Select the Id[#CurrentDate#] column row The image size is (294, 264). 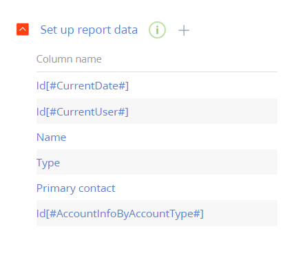click(157, 86)
